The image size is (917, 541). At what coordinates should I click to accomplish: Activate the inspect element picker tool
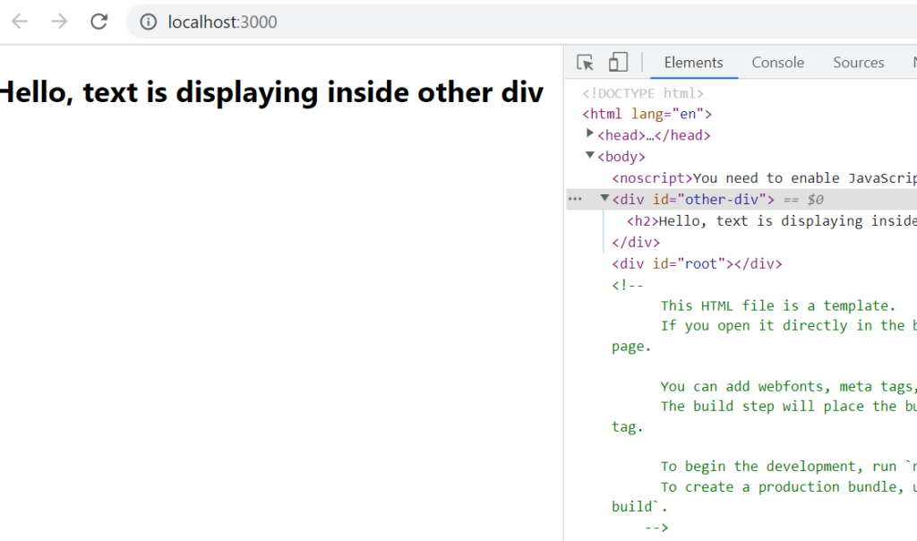coord(585,63)
